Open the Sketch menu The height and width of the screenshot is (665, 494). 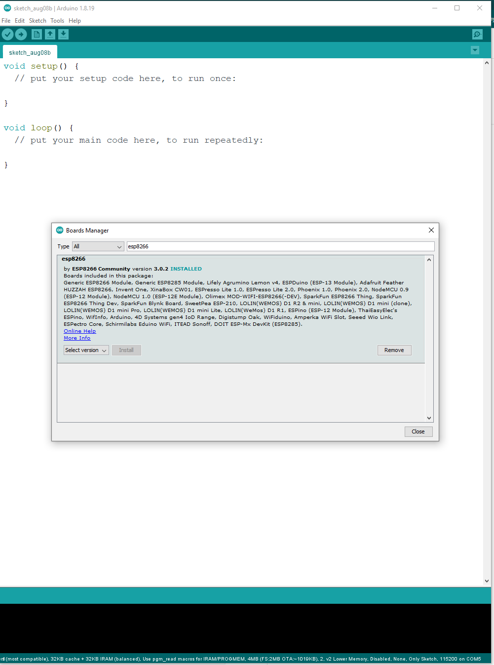click(38, 21)
